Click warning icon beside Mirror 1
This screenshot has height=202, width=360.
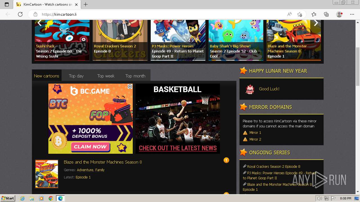pos(245,133)
